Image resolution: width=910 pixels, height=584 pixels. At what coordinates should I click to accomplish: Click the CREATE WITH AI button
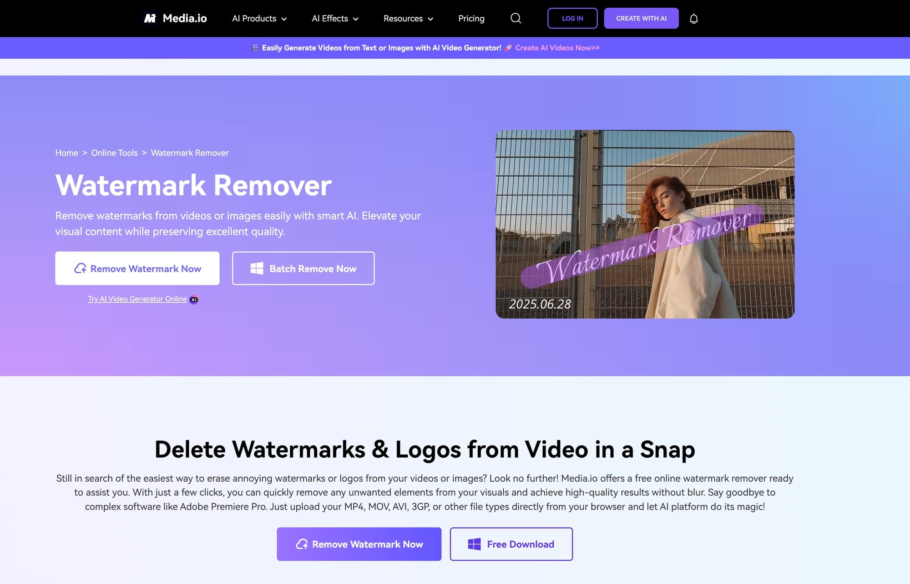(x=641, y=18)
